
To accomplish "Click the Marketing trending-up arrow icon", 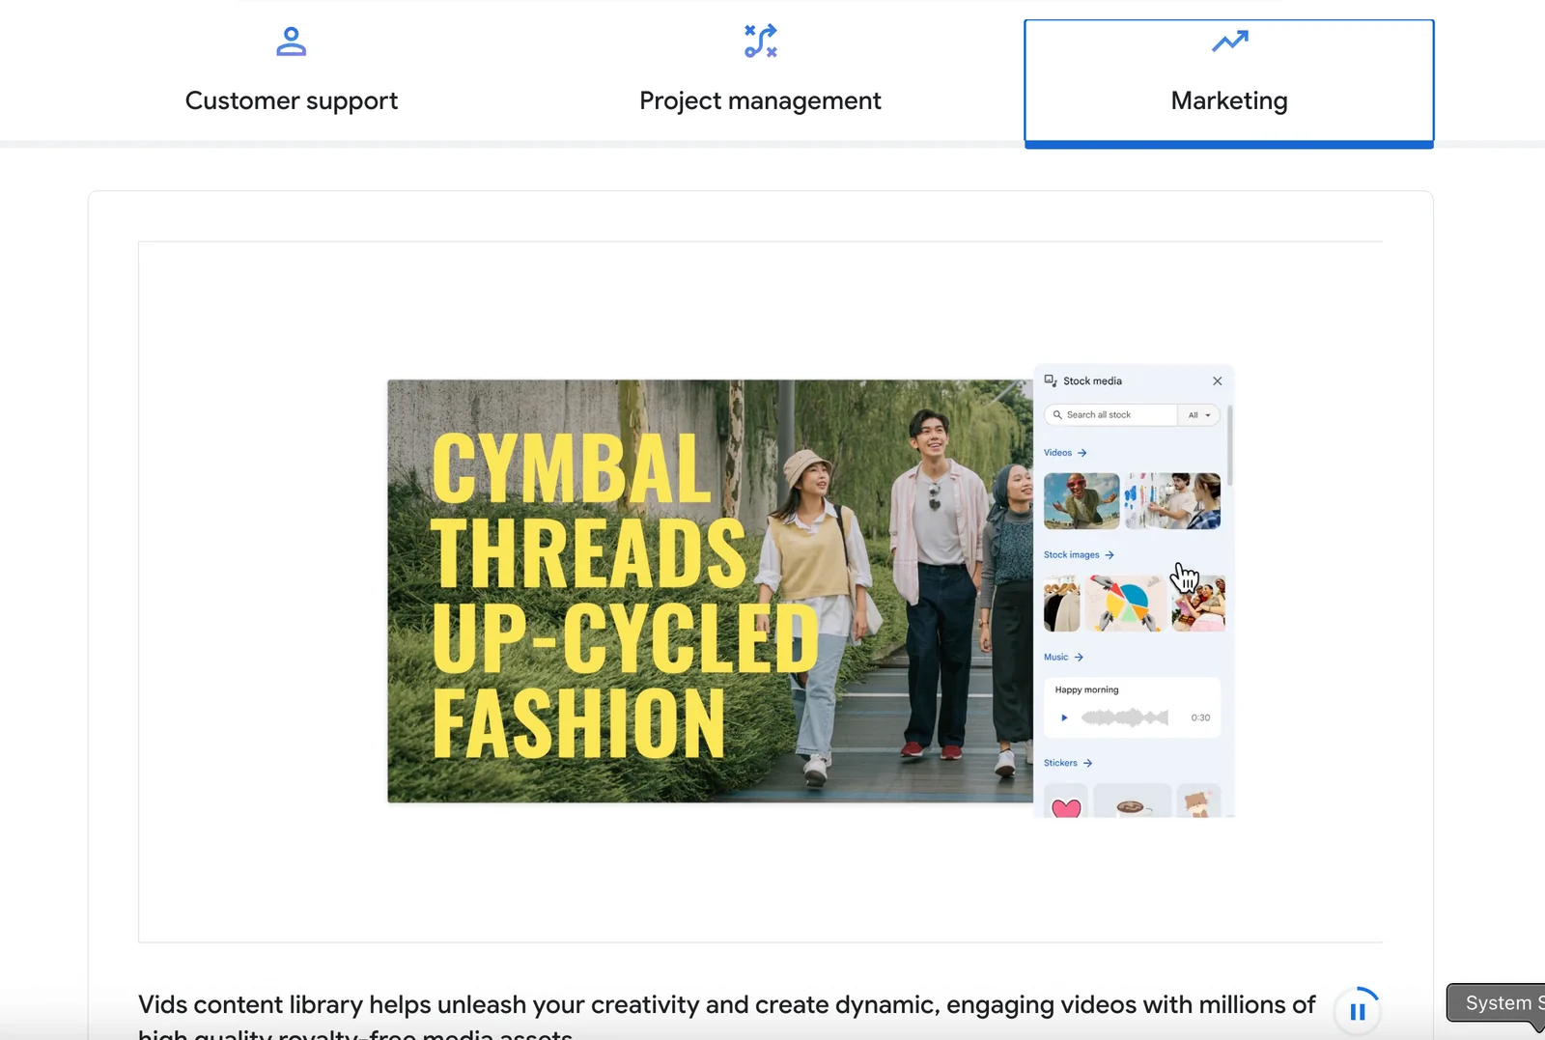I will [1229, 41].
